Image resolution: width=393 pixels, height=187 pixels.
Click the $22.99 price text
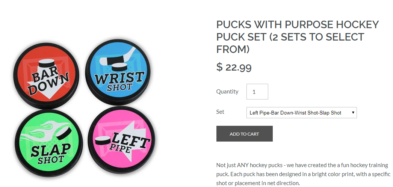[x=234, y=67]
